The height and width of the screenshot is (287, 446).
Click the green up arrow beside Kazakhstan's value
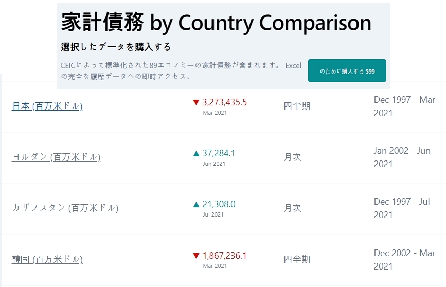click(196, 204)
